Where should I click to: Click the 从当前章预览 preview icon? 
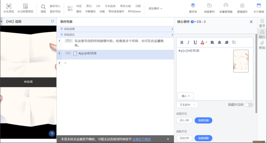pos(25,6)
